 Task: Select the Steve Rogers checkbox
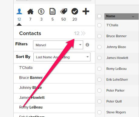pos(99,112)
